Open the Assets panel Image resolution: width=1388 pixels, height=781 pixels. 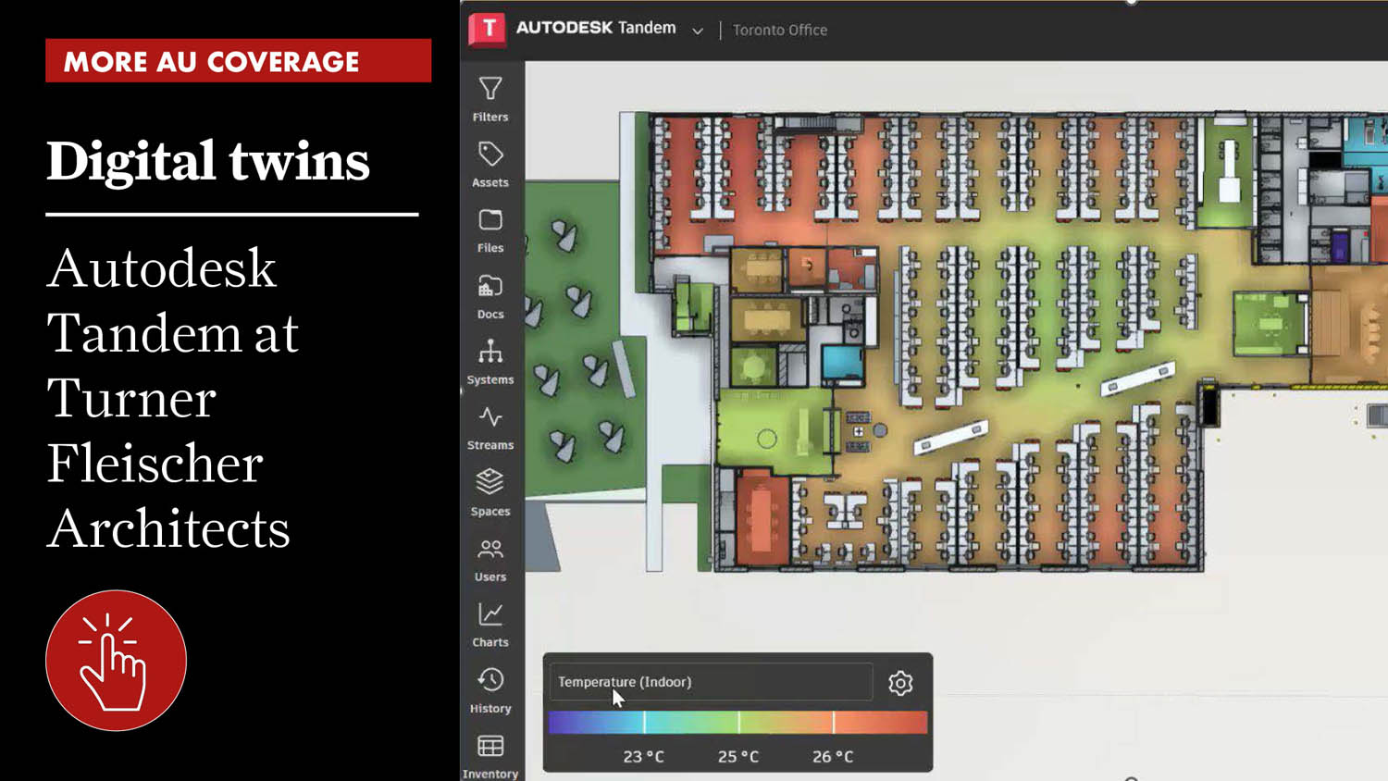[x=490, y=164]
